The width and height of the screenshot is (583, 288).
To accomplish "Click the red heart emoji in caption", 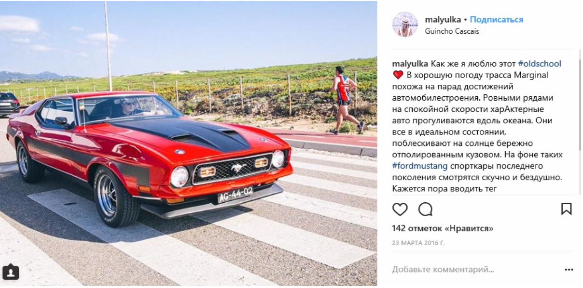I will pyautogui.click(x=398, y=75).
